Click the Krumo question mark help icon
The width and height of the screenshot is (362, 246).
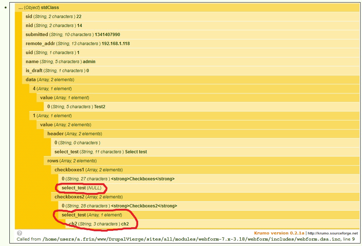20,233
